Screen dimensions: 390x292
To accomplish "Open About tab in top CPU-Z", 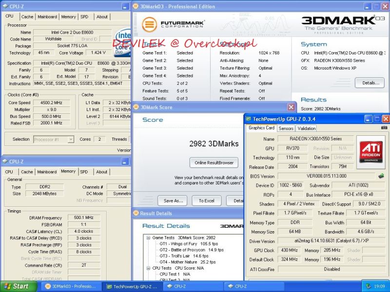I will tap(102, 17).
